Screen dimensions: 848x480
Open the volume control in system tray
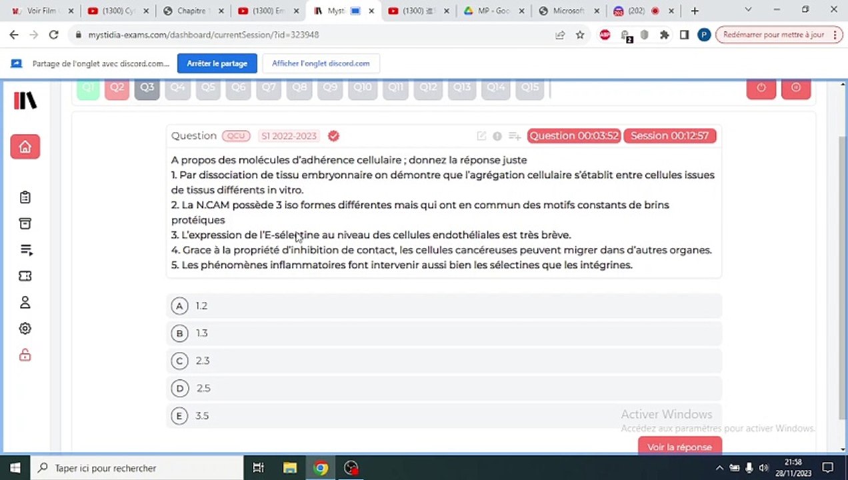pyautogui.click(x=763, y=468)
